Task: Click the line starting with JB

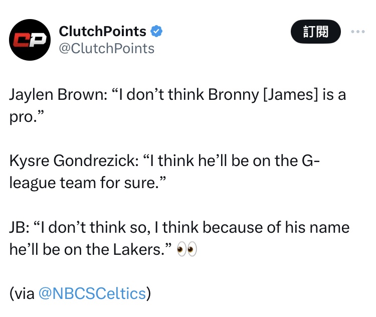Action: tap(179, 227)
